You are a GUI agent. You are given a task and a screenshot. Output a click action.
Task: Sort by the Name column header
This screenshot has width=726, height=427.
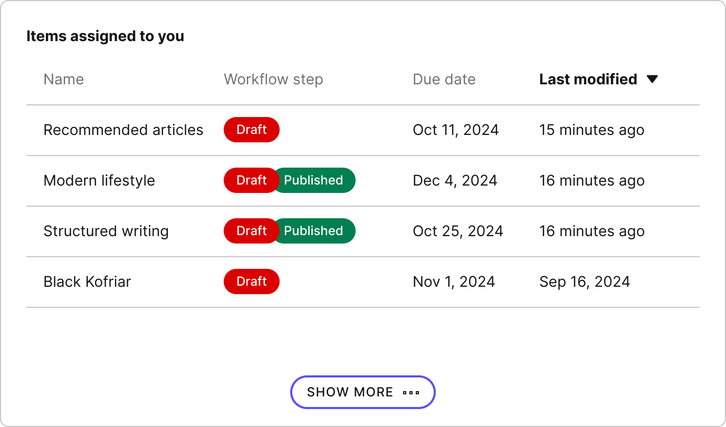click(x=63, y=80)
